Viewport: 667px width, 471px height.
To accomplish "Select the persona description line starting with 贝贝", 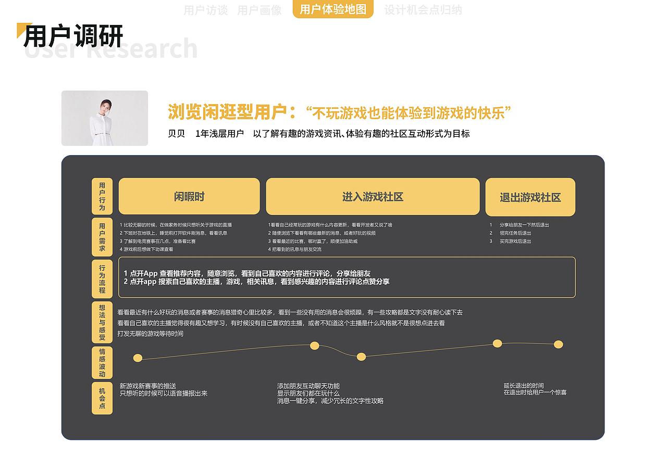I will tap(319, 134).
